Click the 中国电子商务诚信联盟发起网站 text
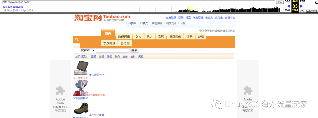Image resolution: width=318 pixels, height=118 pixels. pyautogui.click(x=217, y=31)
